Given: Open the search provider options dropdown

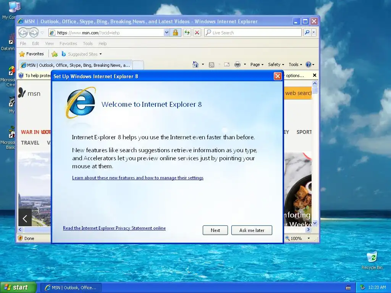Looking at the screenshot, I should coord(314,32).
